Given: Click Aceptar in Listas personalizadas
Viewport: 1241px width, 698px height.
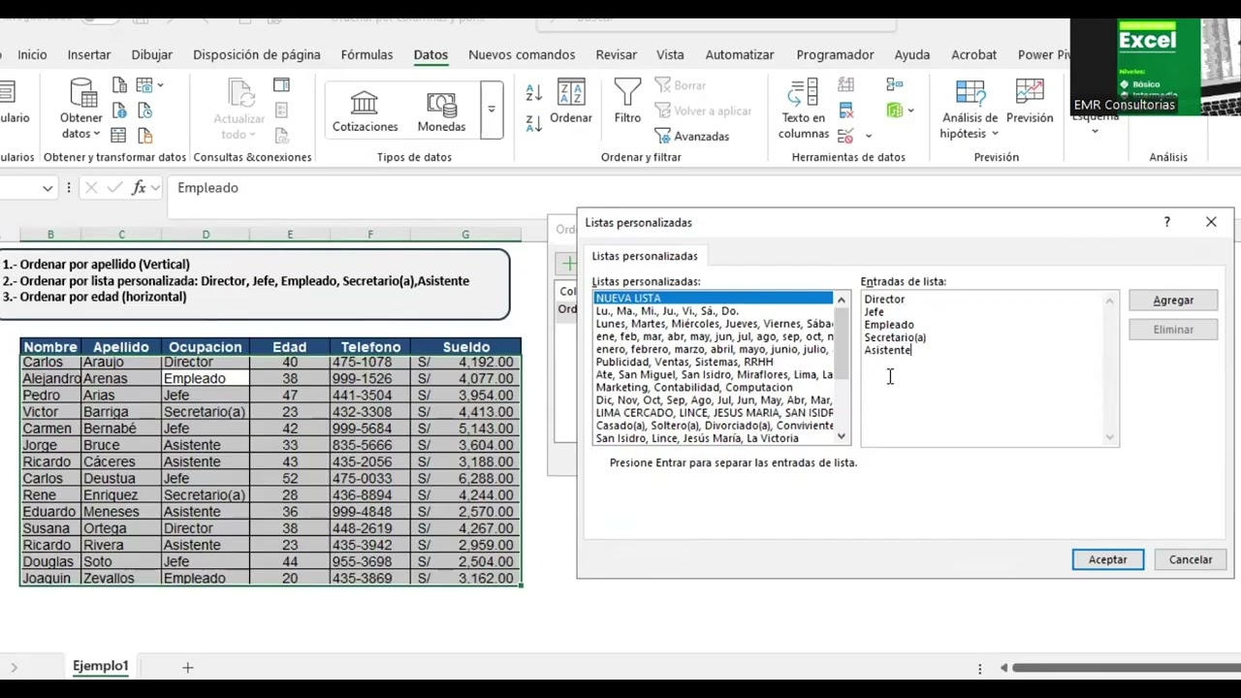Looking at the screenshot, I should (1108, 559).
